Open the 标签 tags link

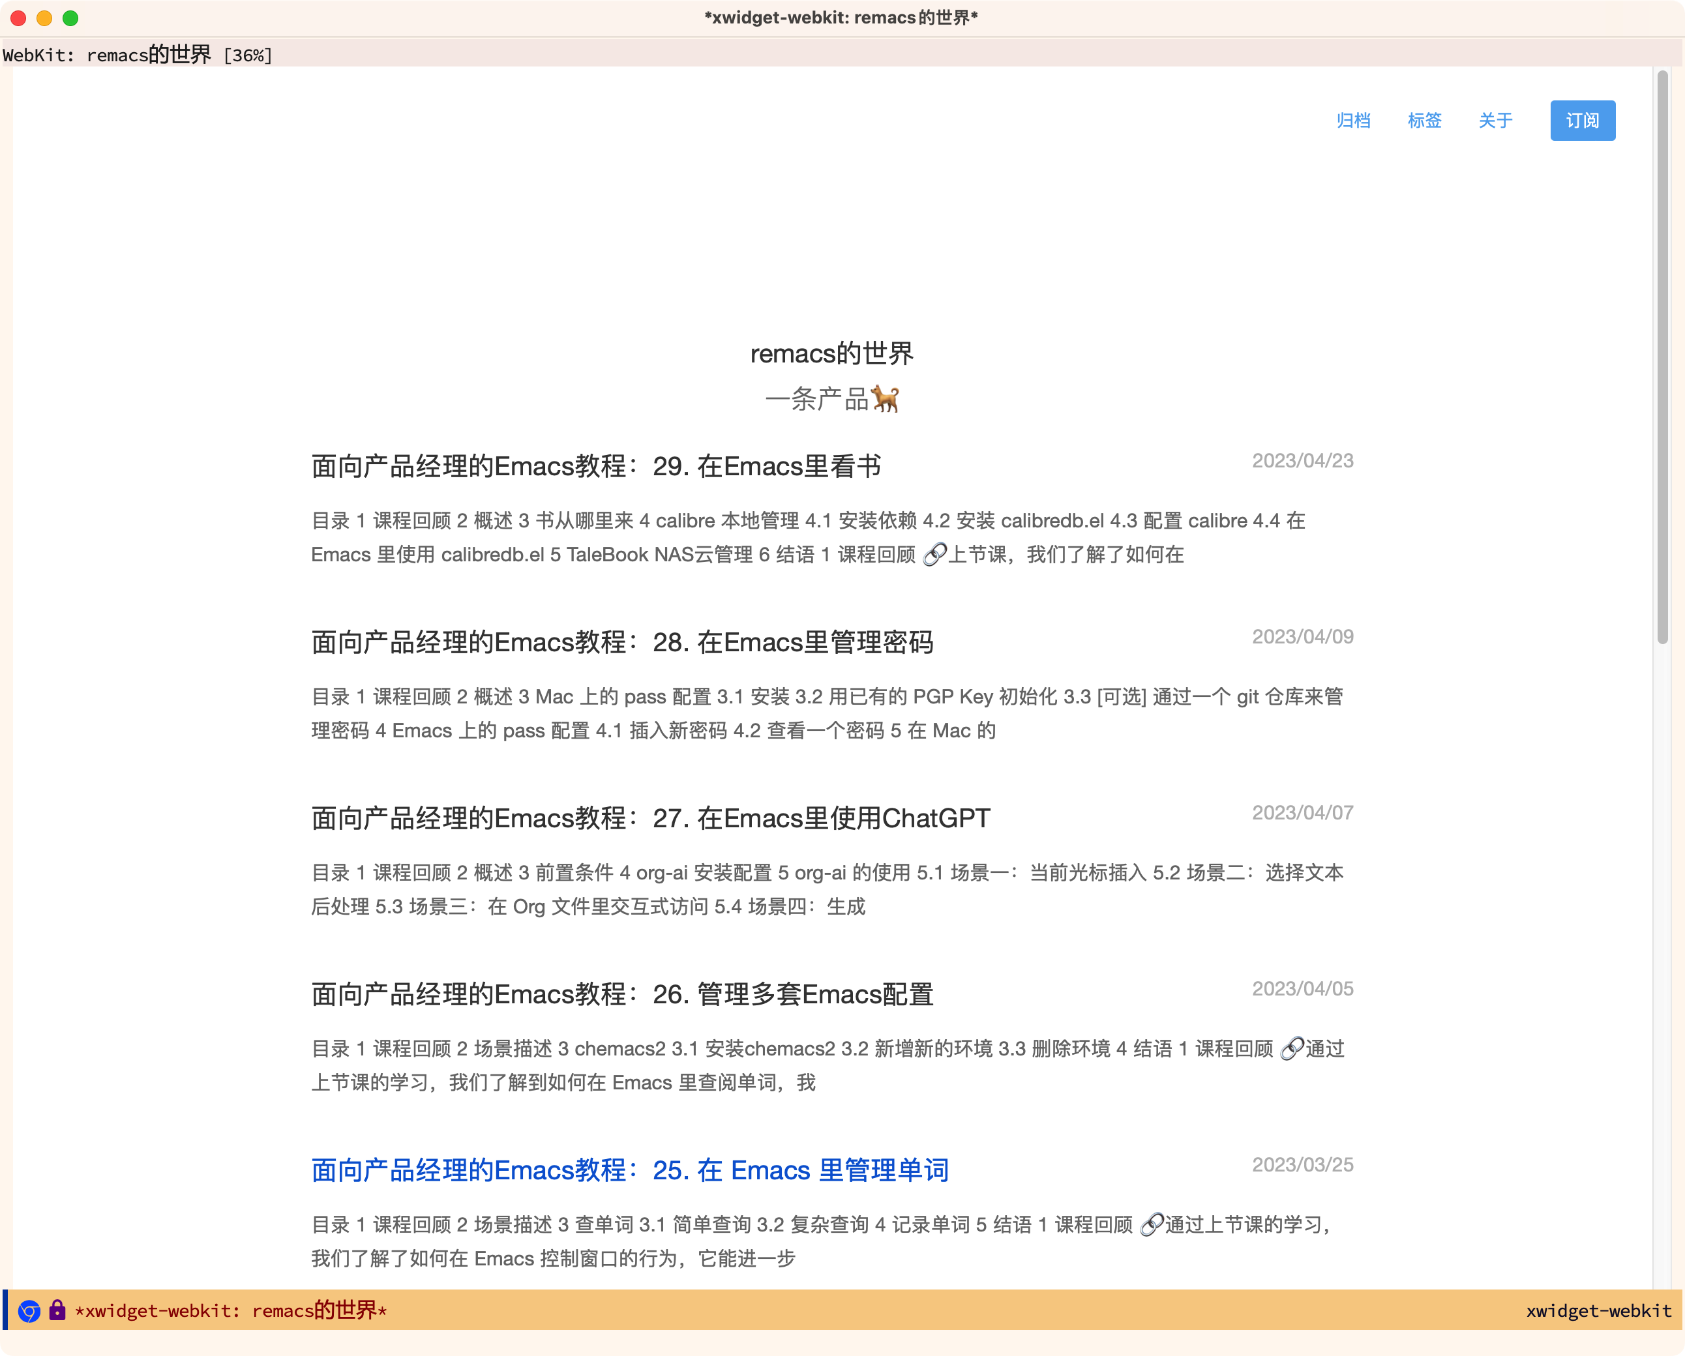click(1424, 121)
